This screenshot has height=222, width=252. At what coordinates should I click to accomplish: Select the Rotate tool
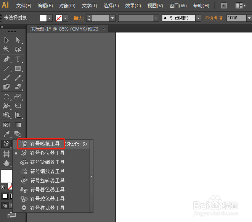(x=6, y=97)
